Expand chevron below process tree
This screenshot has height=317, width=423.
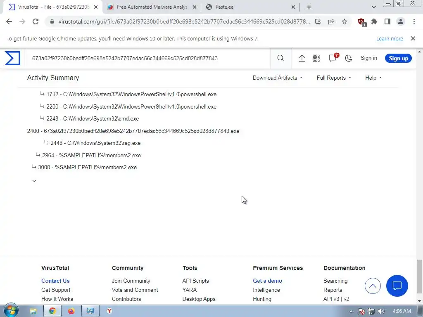(x=34, y=181)
